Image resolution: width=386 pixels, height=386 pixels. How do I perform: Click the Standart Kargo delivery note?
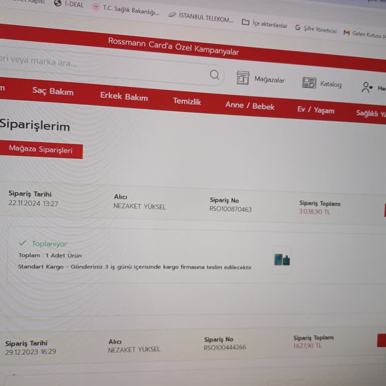point(135,267)
